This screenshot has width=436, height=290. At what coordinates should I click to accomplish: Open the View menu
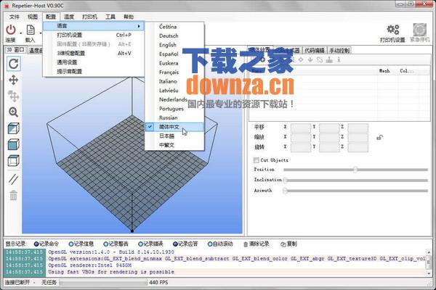click(33, 17)
